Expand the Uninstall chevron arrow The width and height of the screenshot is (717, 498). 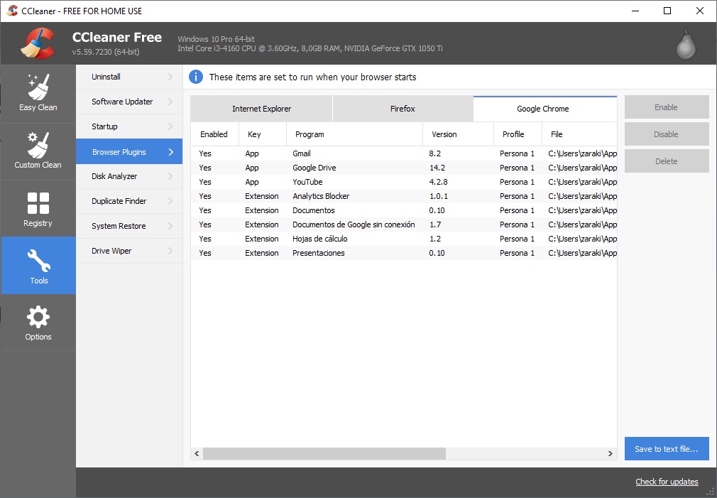coord(170,77)
